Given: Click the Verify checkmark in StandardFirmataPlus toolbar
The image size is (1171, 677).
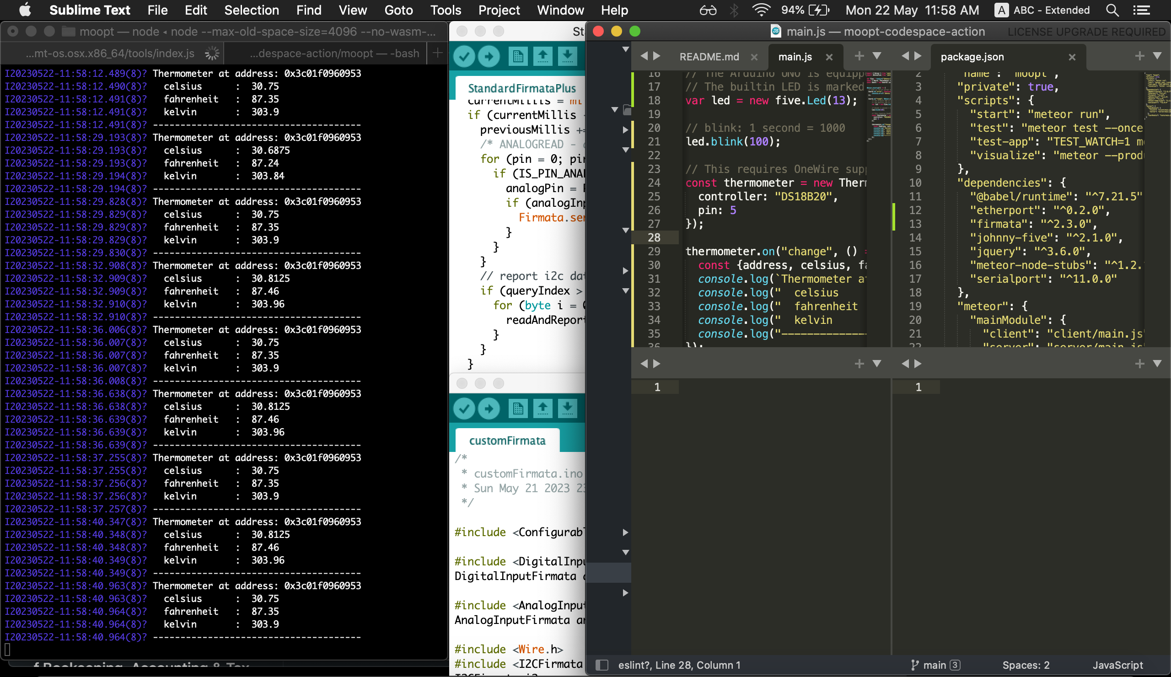Looking at the screenshot, I should tap(464, 56).
